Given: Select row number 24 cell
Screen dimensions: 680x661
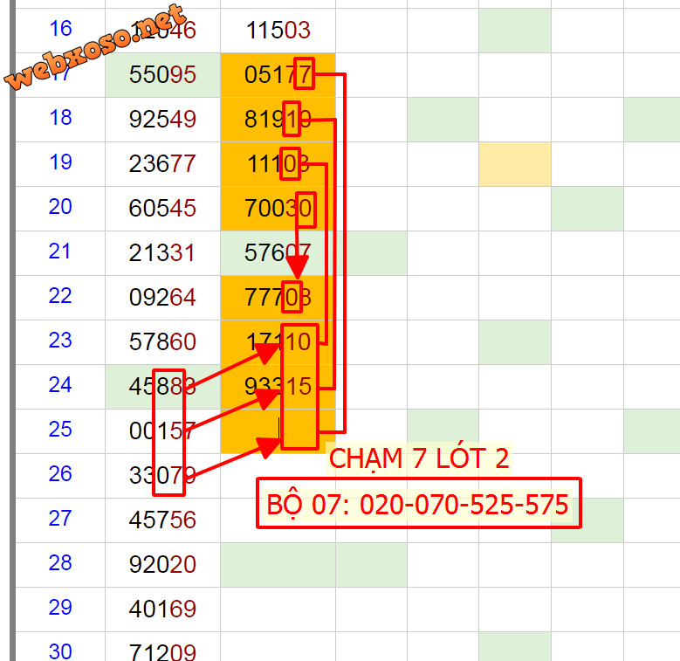Looking at the screenshot, I should (x=60, y=387).
